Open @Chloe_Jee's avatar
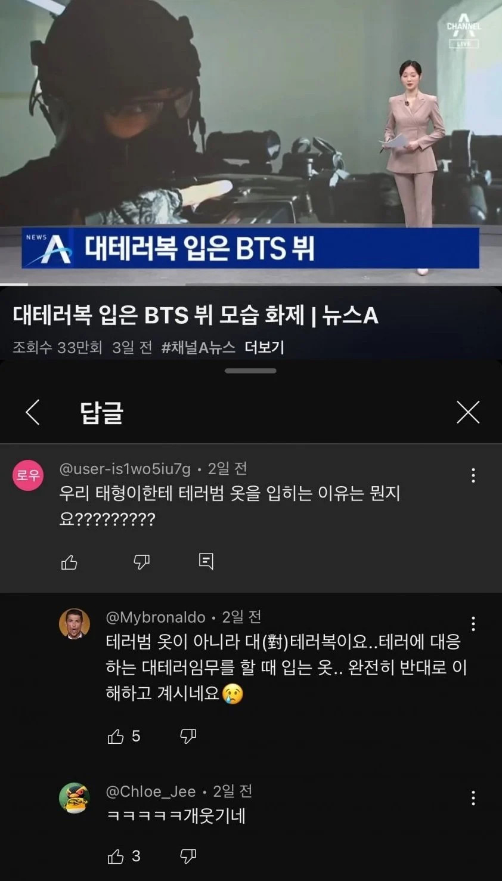Image resolution: width=502 pixels, height=881 pixels. tap(75, 798)
